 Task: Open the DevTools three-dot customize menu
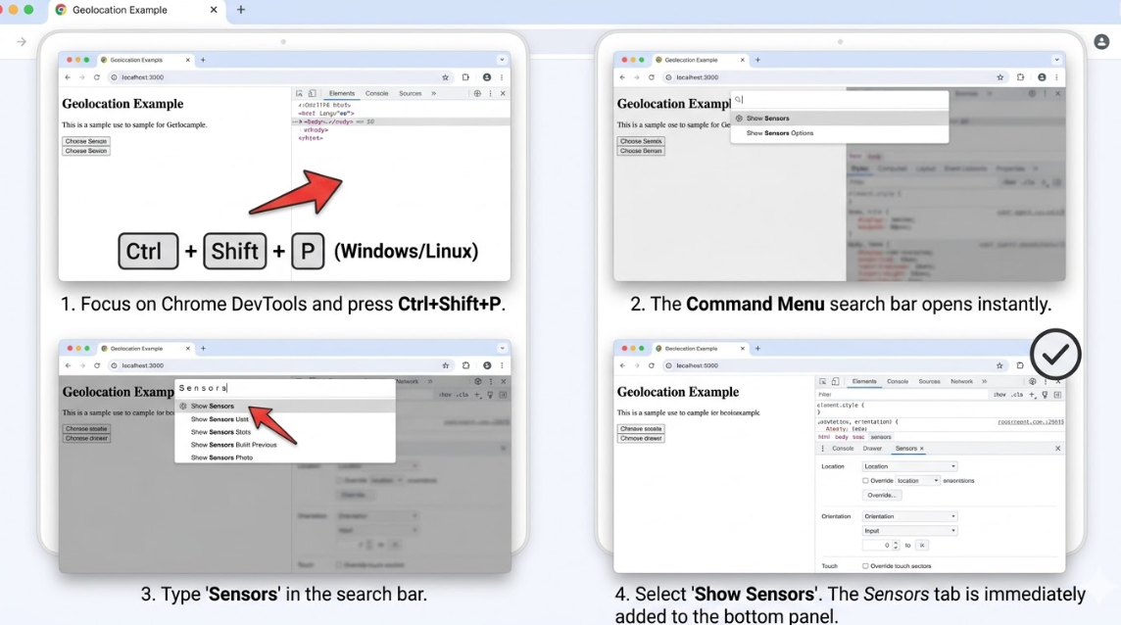pos(1046,381)
